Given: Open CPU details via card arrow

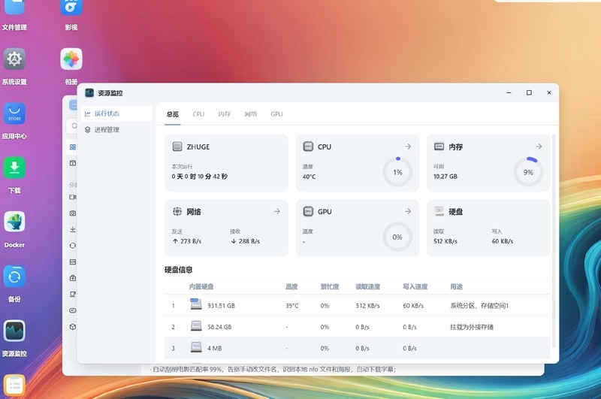Looking at the screenshot, I should coord(408,147).
